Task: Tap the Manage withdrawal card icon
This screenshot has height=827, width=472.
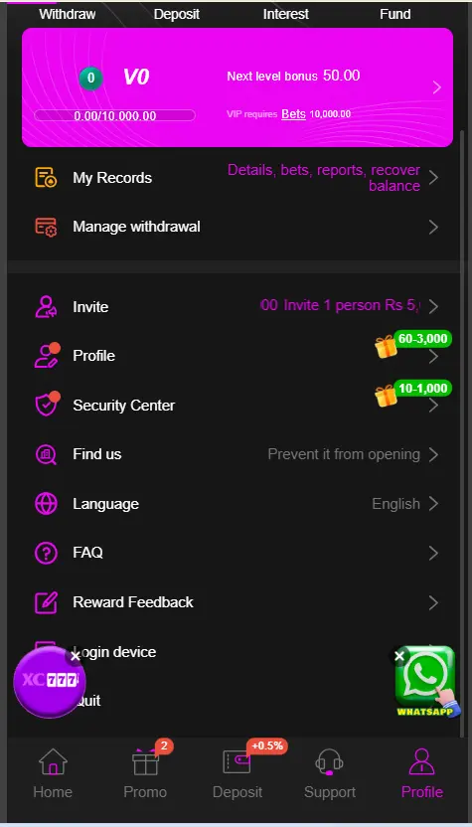Action: [x=46, y=227]
